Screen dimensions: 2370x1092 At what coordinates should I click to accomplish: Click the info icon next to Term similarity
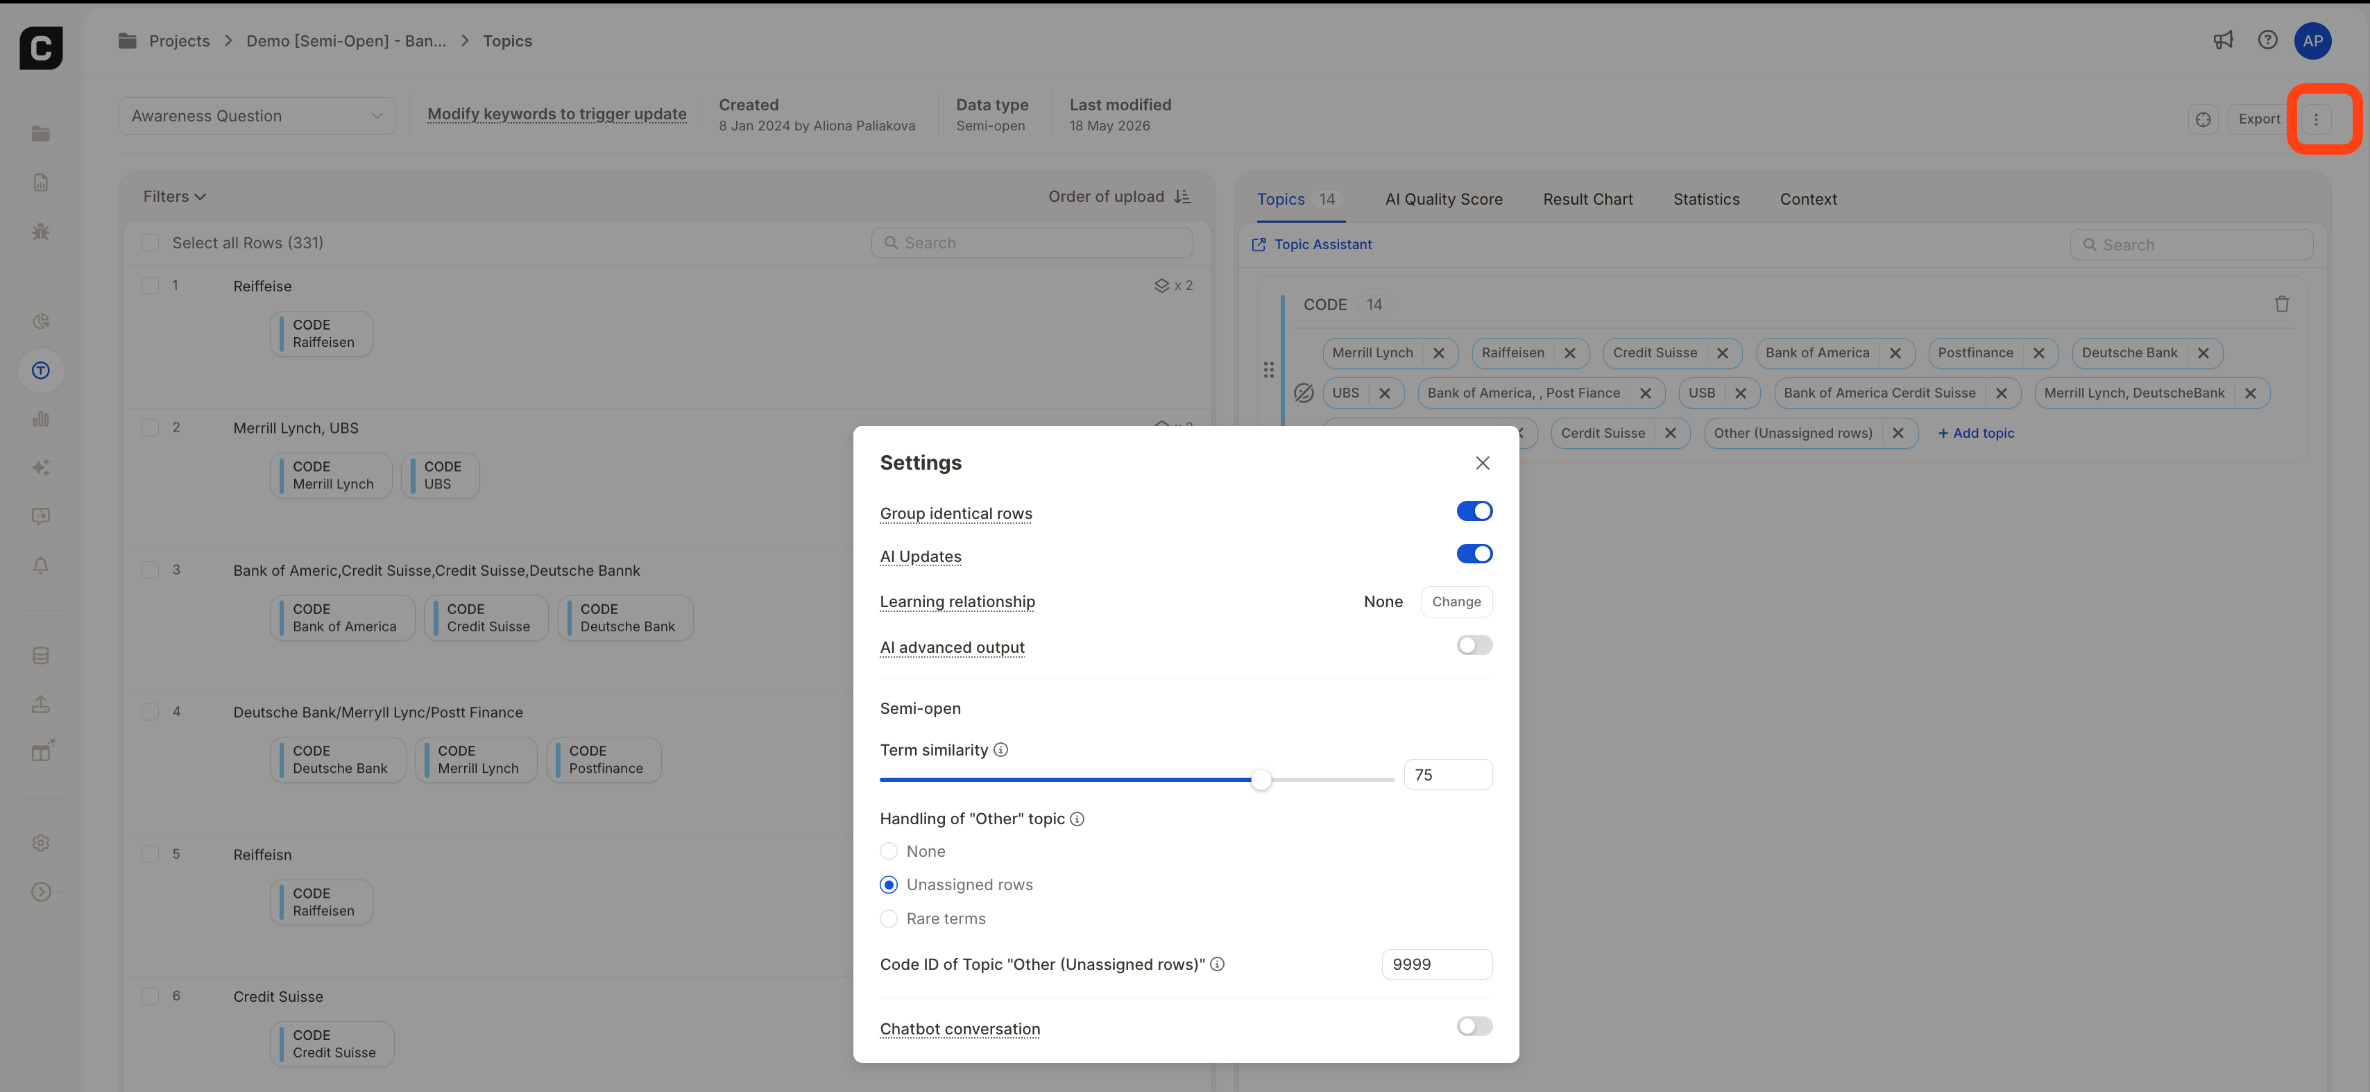(1001, 750)
